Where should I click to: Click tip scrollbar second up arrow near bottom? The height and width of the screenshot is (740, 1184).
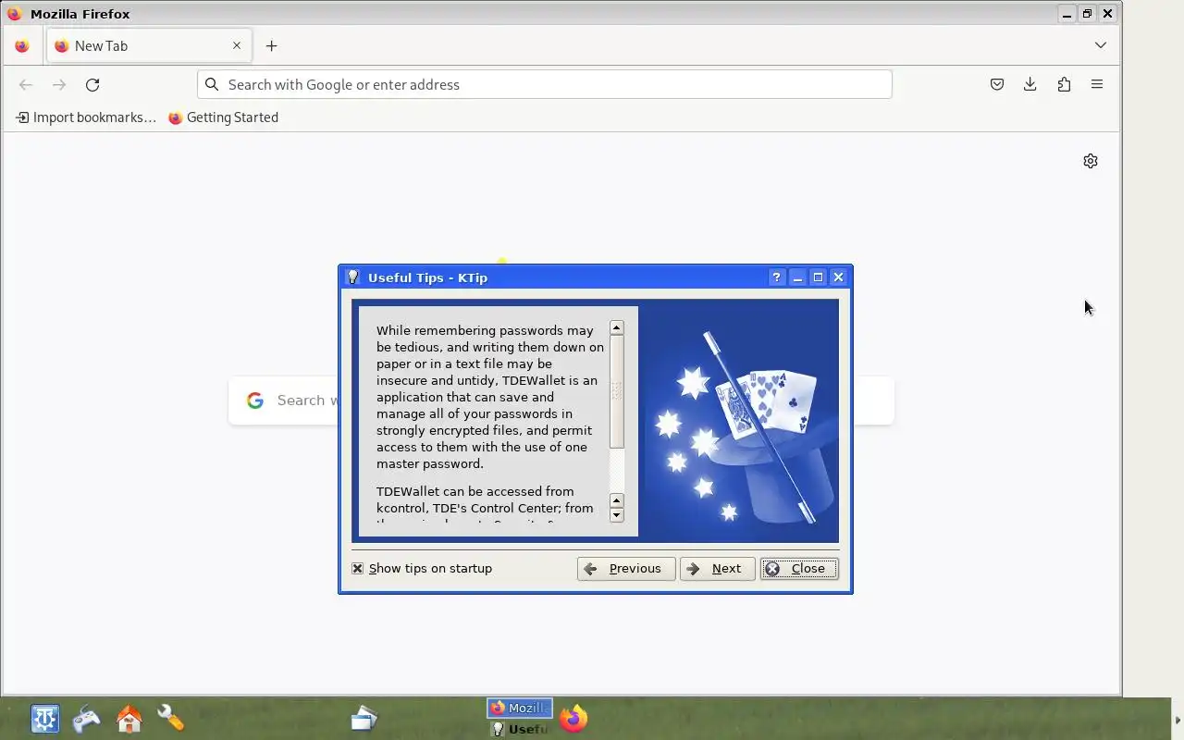tap(617, 500)
